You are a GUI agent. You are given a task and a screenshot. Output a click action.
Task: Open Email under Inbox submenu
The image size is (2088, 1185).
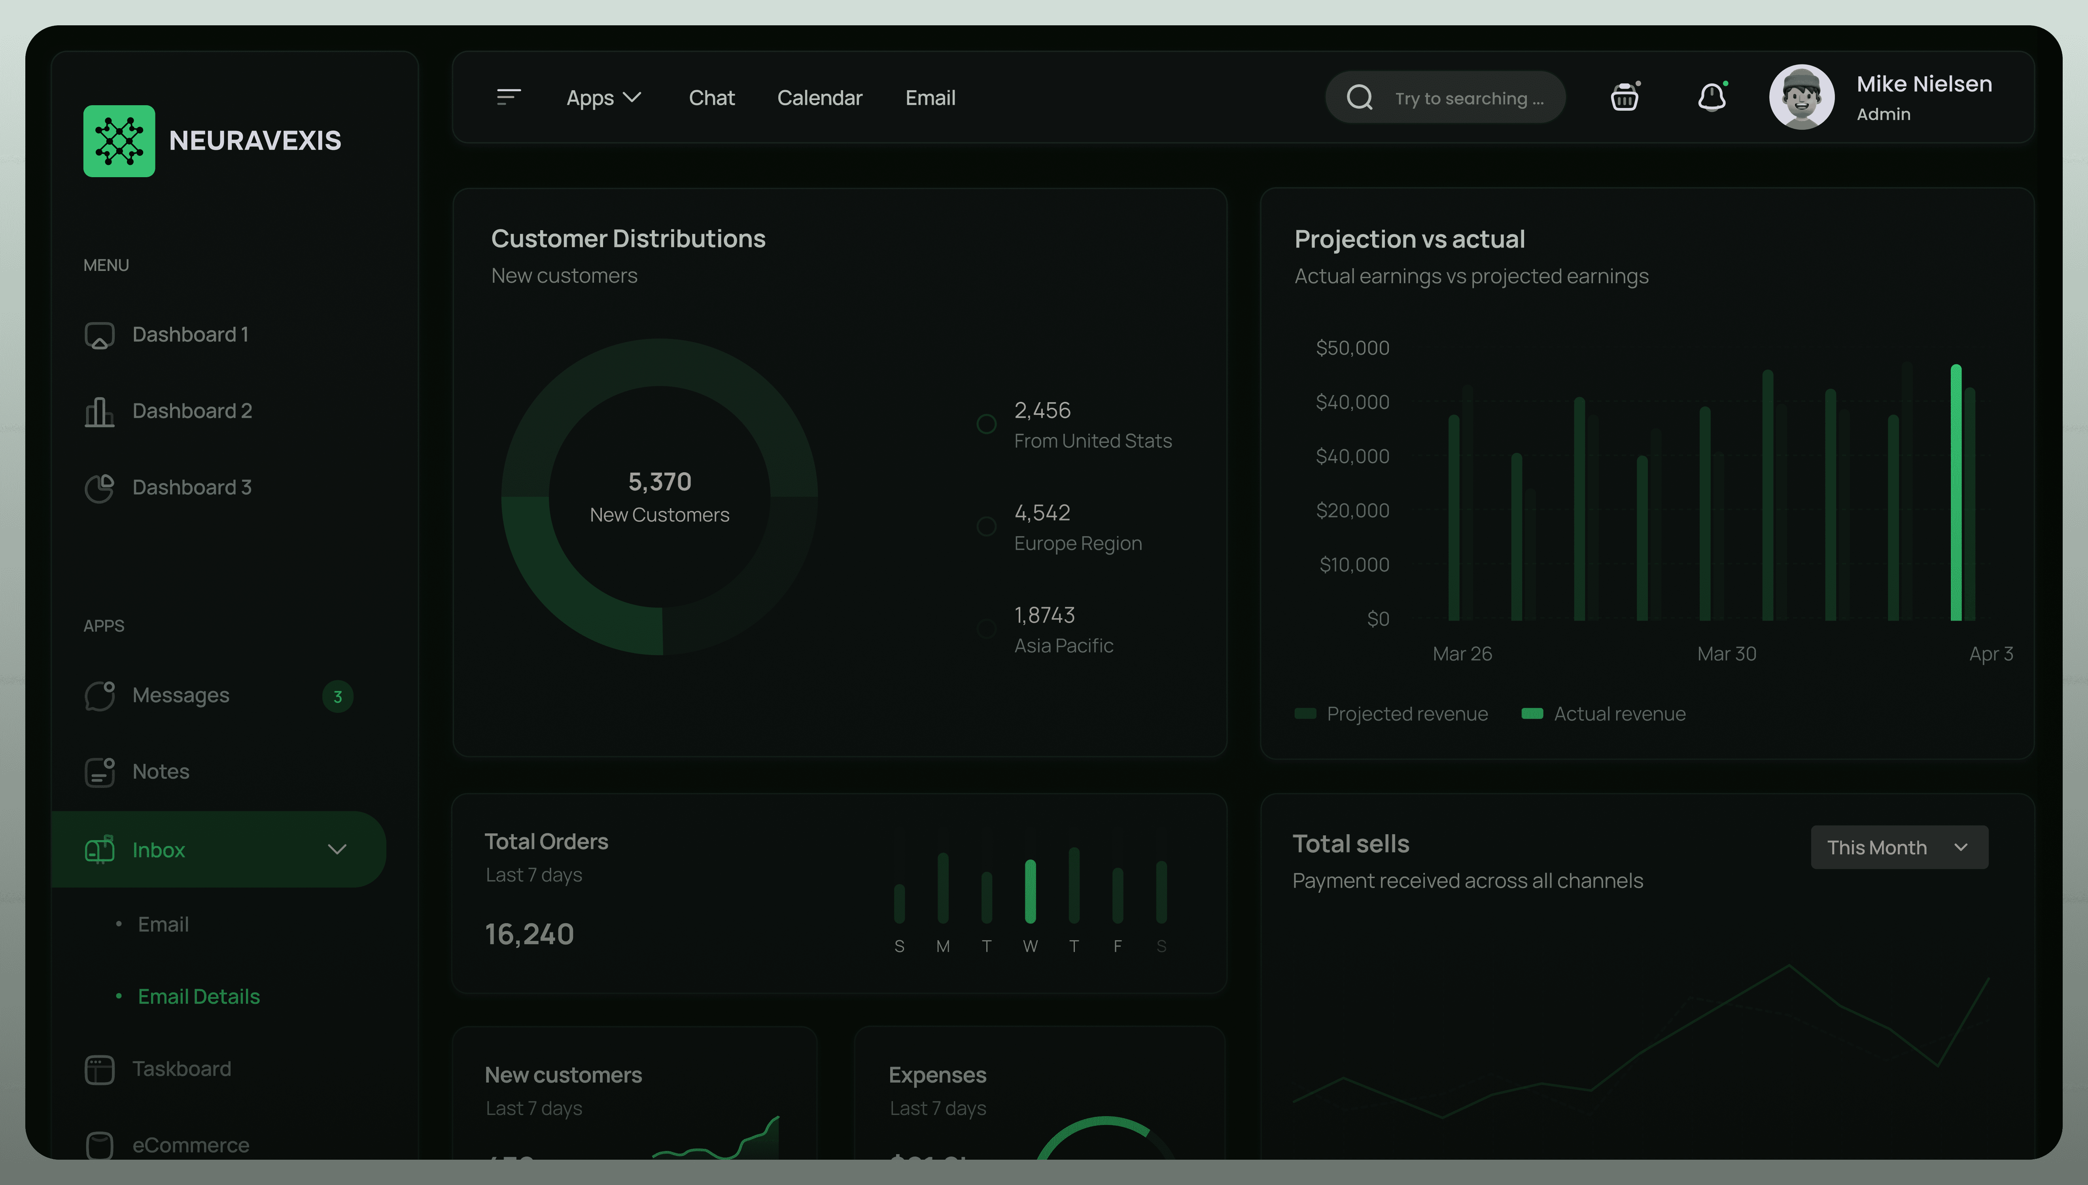[163, 925]
